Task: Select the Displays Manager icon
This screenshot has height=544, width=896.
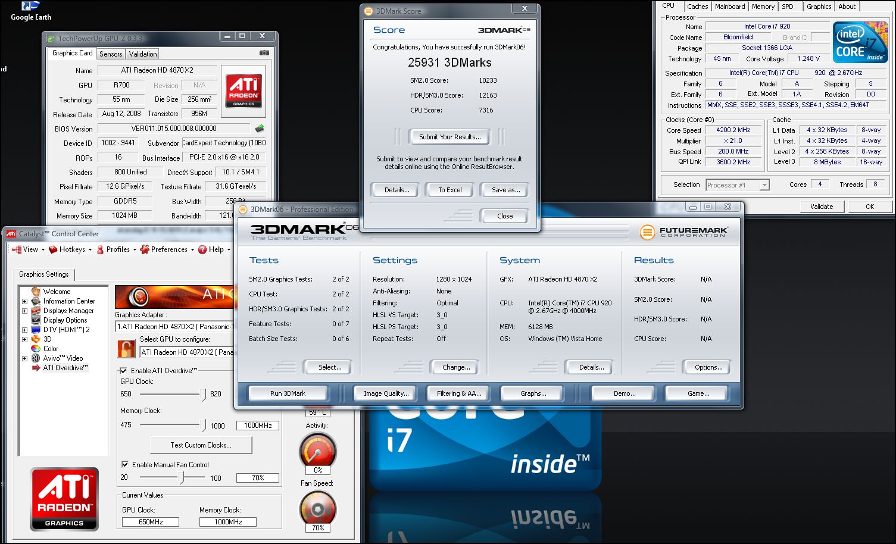Action: tap(36, 311)
